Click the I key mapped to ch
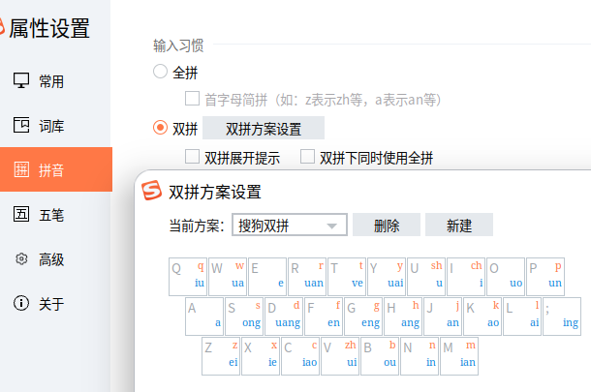The width and height of the screenshot is (591, 392). tap(466, 277)
